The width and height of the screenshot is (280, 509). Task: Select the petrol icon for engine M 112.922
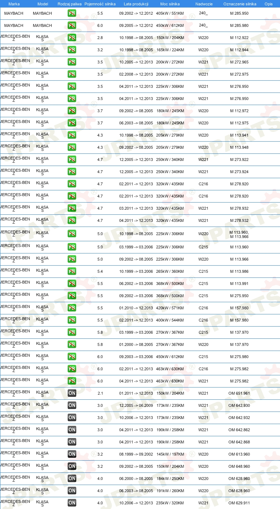pyautogui.click(x=72, y=38)
